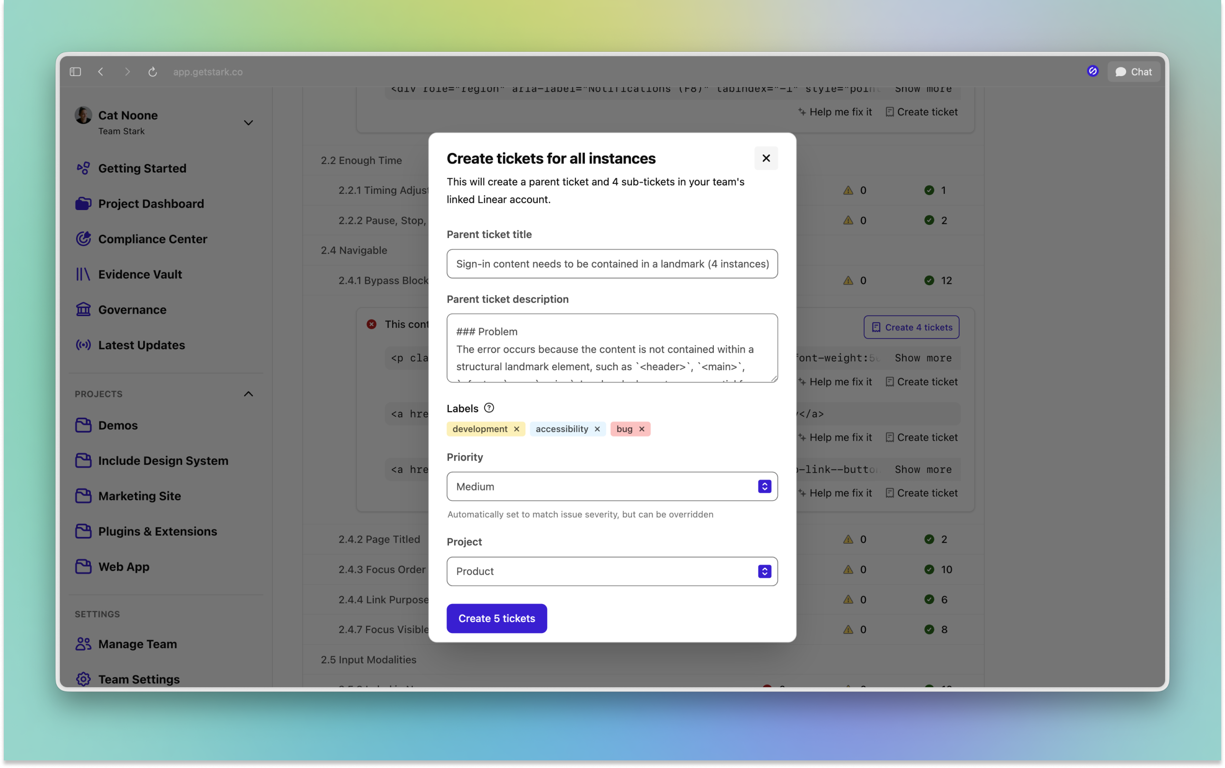Go forward with the browser forward arrow

pyautogui.click(x=127, y=72)
